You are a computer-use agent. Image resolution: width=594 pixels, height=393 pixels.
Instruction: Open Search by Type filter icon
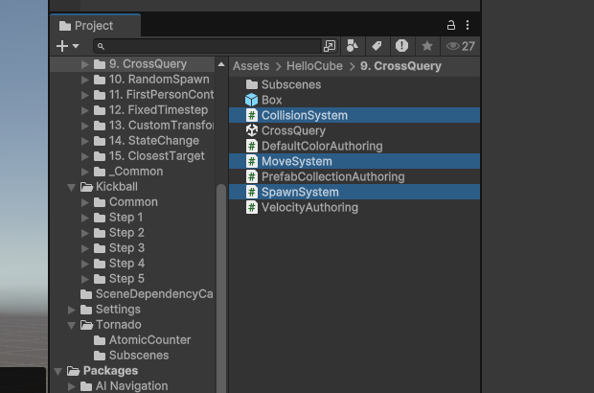352,46
